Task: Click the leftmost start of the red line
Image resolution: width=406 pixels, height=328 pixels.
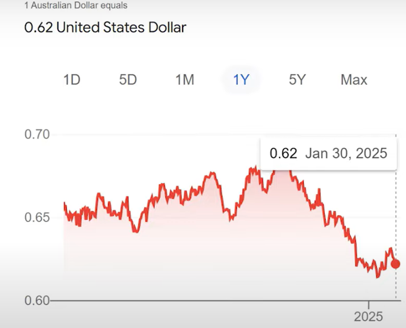Action: (x=64, y=203)
